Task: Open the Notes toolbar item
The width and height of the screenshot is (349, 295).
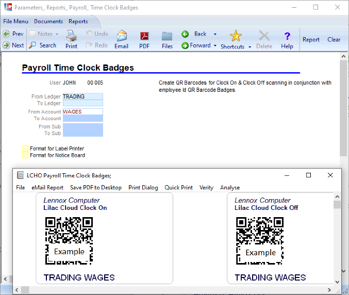Action: (x=41, y=34)
